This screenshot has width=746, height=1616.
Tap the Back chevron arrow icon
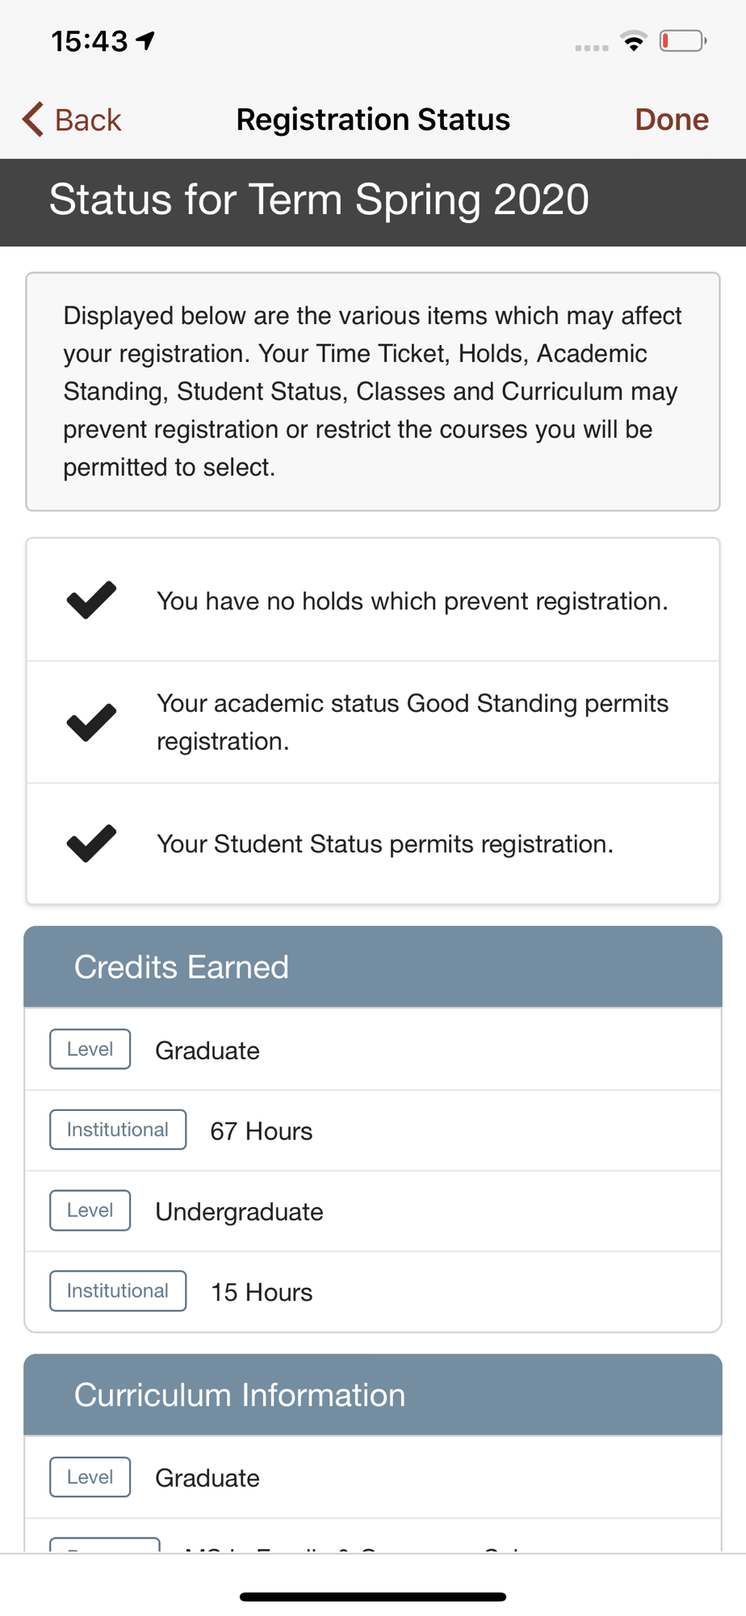pyautogui.click(x=33, y=120)
